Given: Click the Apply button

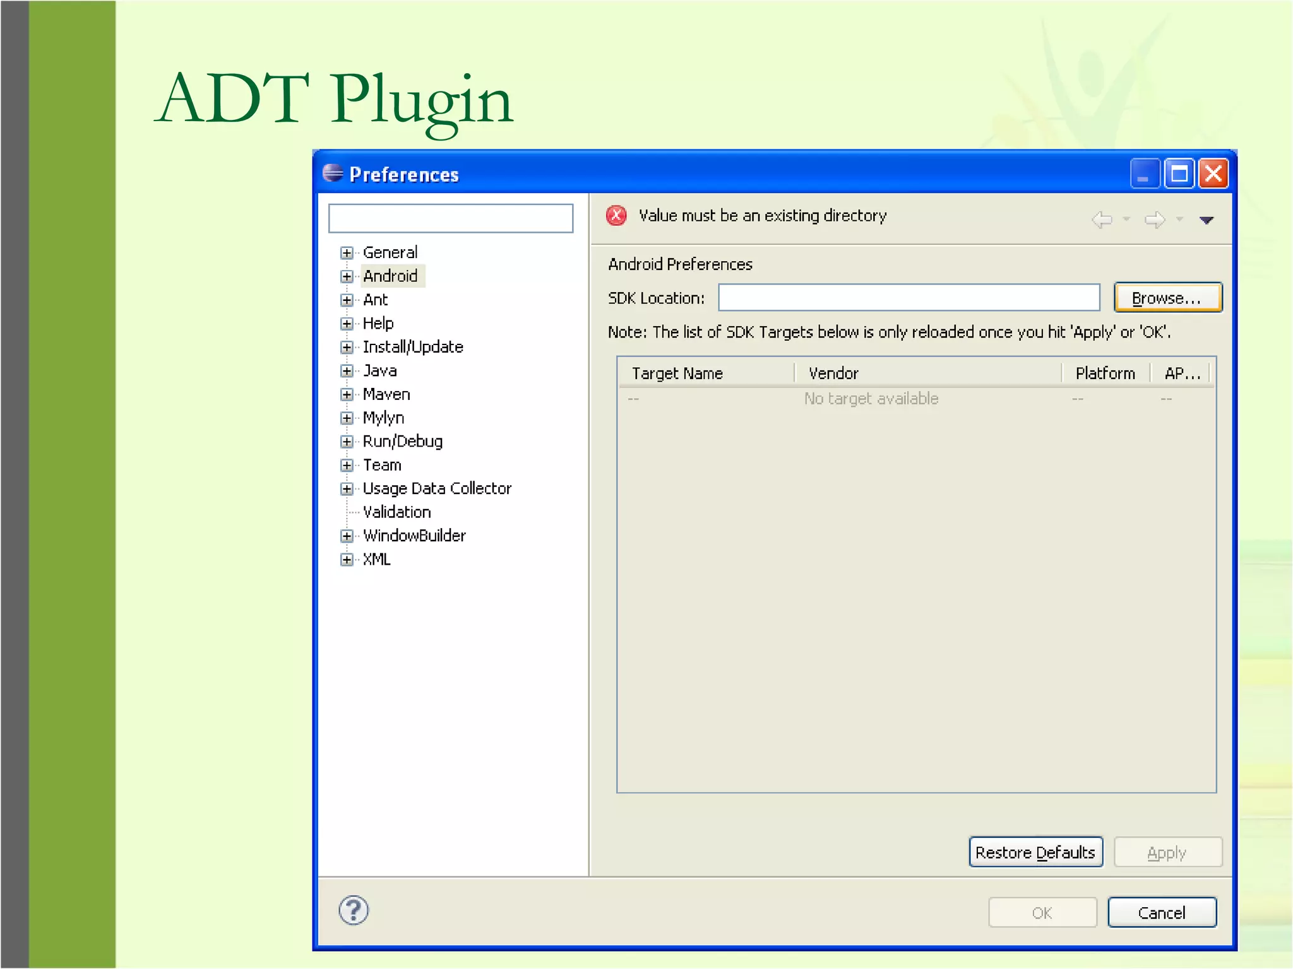Looking at the screenshot, I should [1168, 852].
